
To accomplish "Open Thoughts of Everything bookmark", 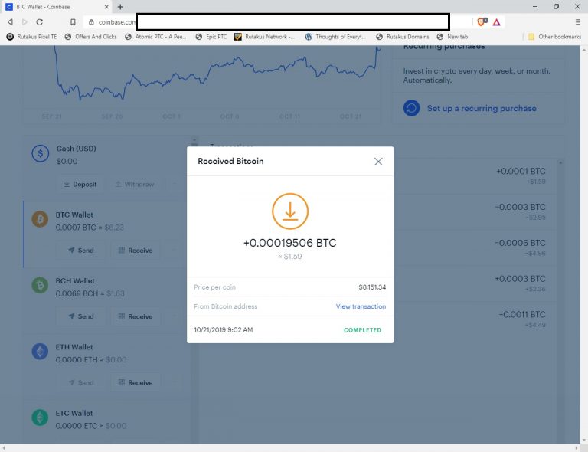I will (335, 37).
